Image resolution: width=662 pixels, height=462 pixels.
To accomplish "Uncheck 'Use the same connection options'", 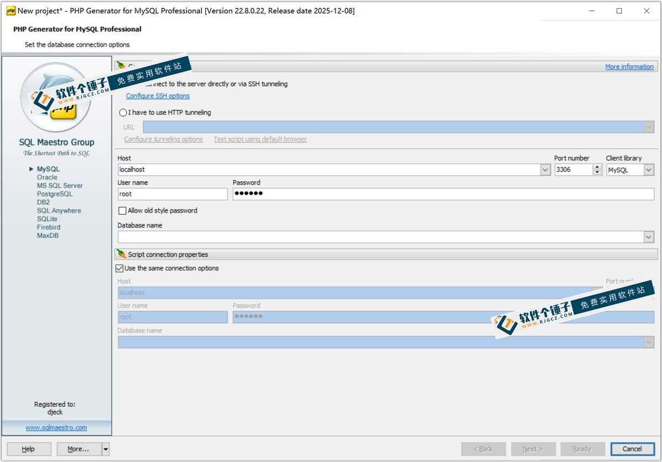I will [120, 268].
